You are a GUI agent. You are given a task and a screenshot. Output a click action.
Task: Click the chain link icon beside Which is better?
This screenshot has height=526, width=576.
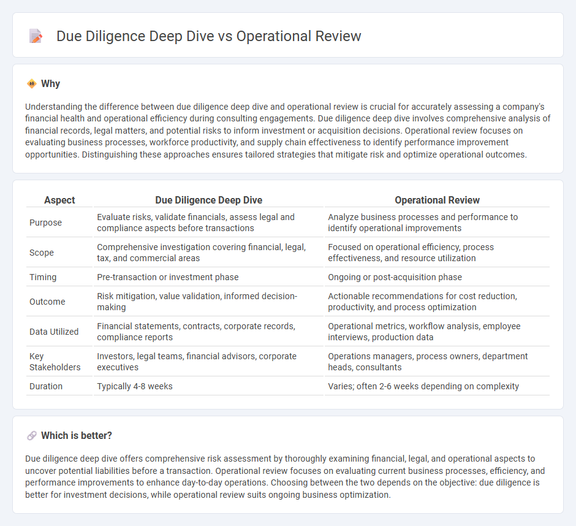point(32,436)
